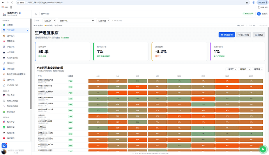Click the 系统运行中 status indicator
The image size is (269, 155).
click(248, 14)
